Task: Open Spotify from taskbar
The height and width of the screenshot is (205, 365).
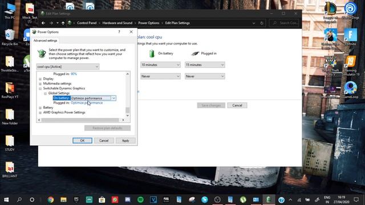Action: pos(140,200)
